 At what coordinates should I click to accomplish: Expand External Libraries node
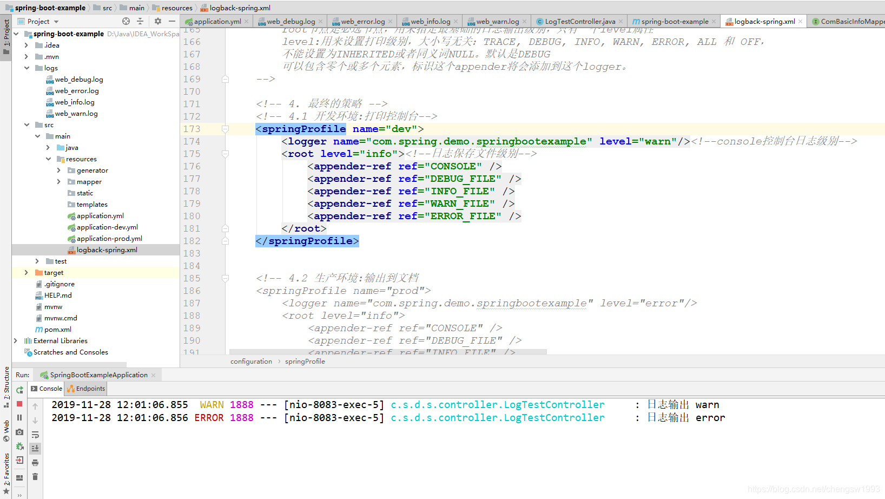pos(16,340)
